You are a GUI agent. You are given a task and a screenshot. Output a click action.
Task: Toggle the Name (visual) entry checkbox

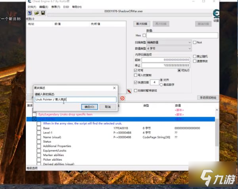click(x=39, y=137)
